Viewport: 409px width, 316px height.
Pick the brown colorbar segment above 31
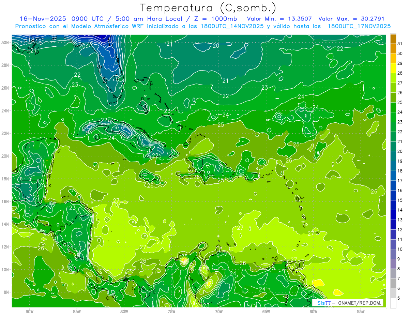point(393,39)
